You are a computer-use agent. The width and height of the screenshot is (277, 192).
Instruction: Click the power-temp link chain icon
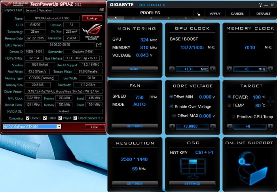tap(270, 101)
